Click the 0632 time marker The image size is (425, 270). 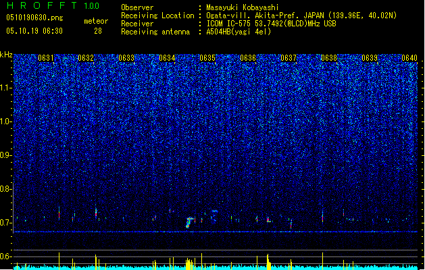(86, 58)
